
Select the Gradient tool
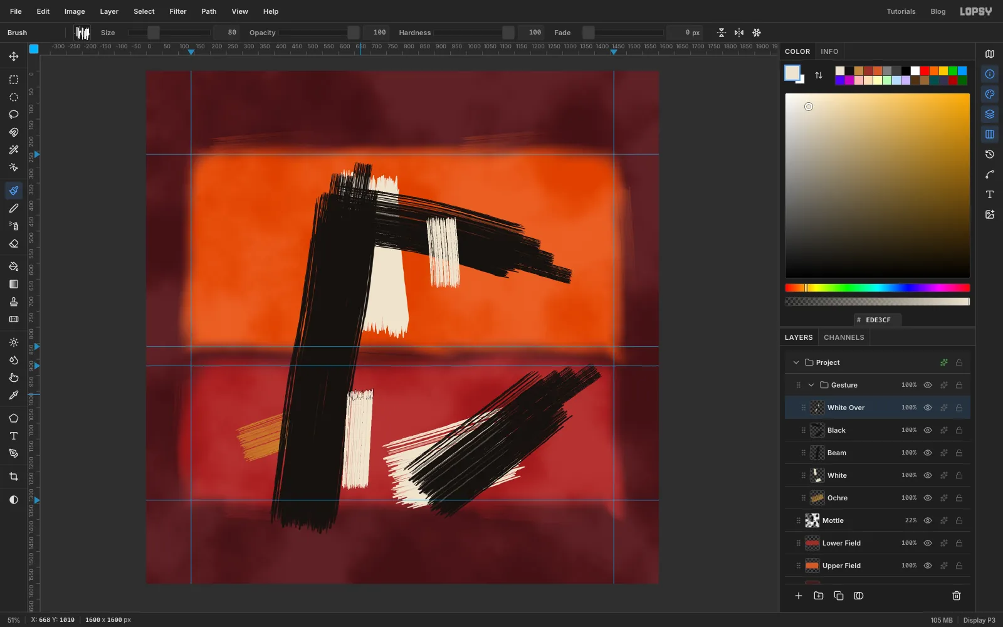point(14,284)
